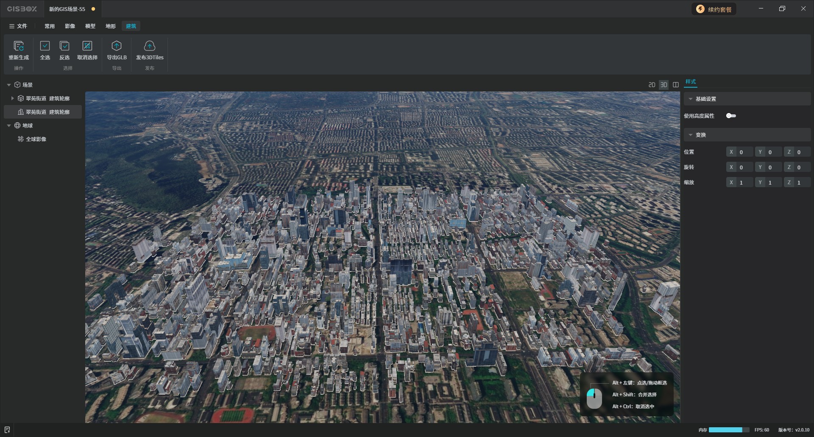Switch viewport to 3D mode
814x437 pixels.
point(664,85)
